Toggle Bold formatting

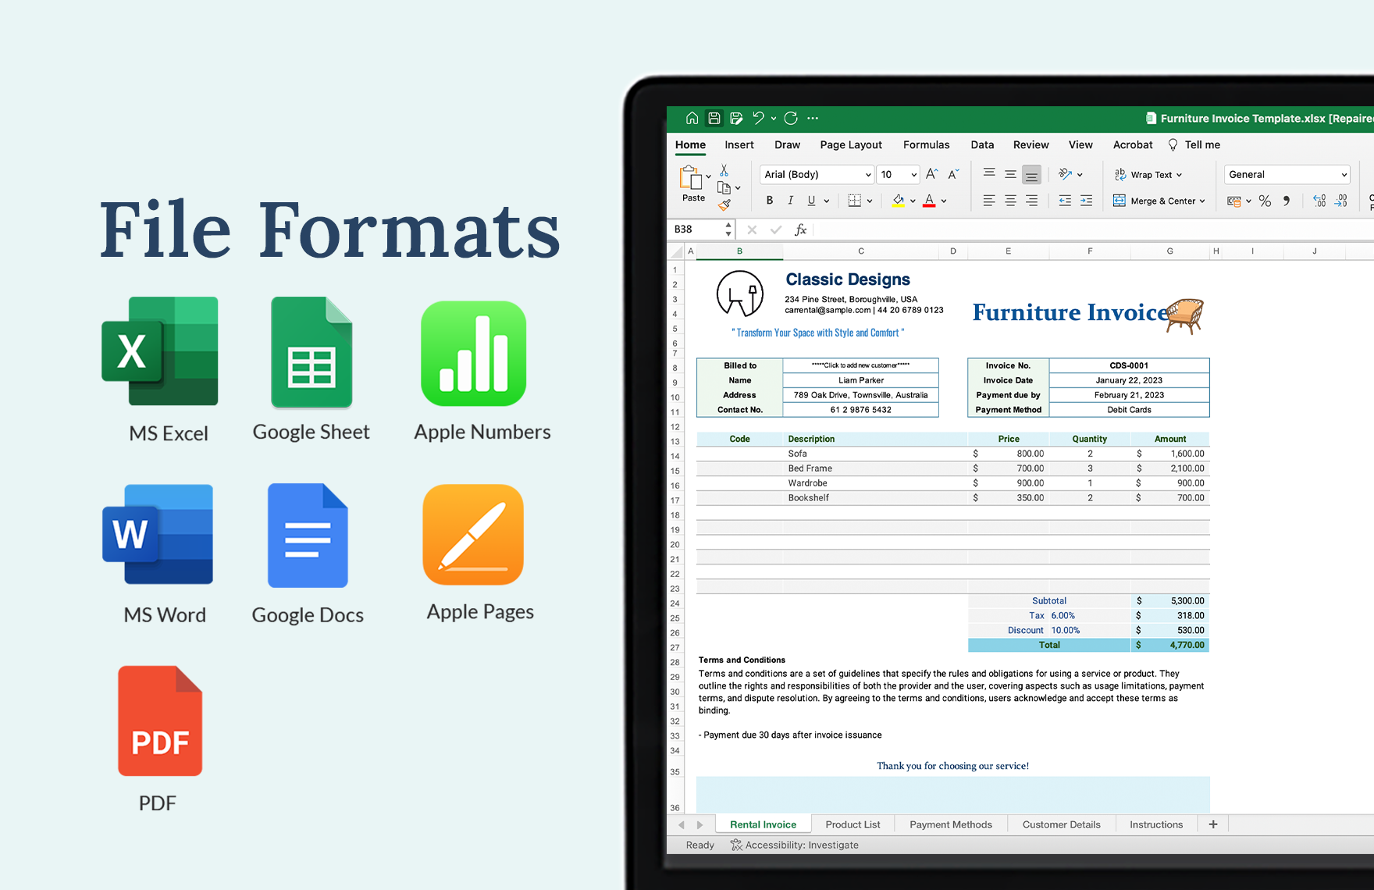point(770,201)
